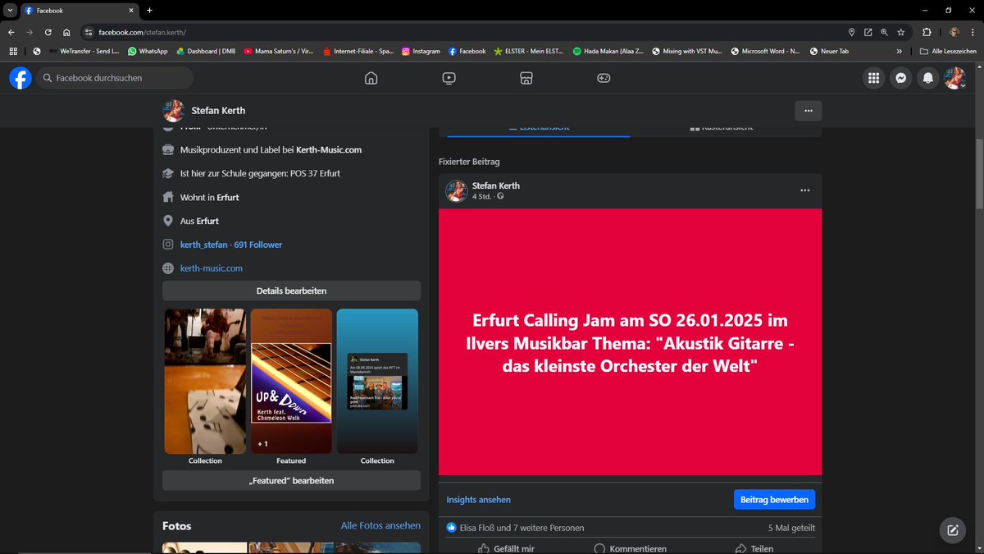
Task: Click the post author profile picture
Action: click(x=456, y=190)
